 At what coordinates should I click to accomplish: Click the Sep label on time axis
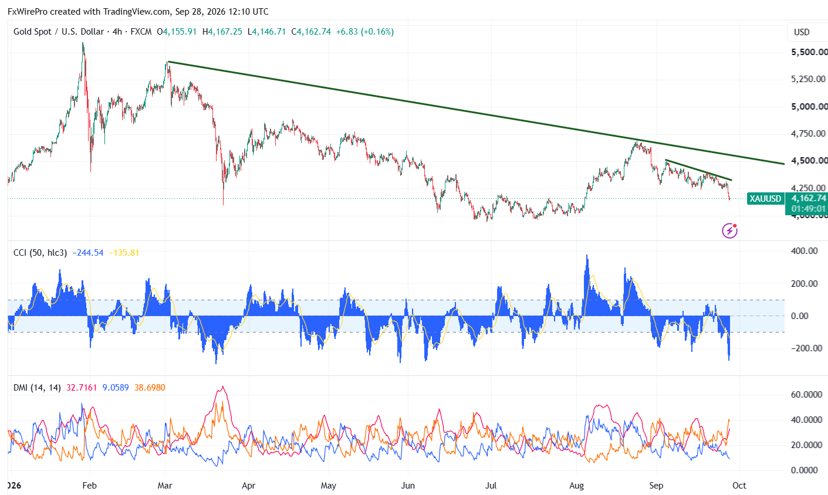click(656, 486)
